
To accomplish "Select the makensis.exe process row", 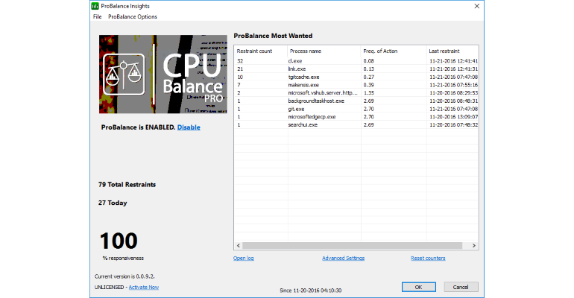I will pyautogui.click(x=356, y=85).
